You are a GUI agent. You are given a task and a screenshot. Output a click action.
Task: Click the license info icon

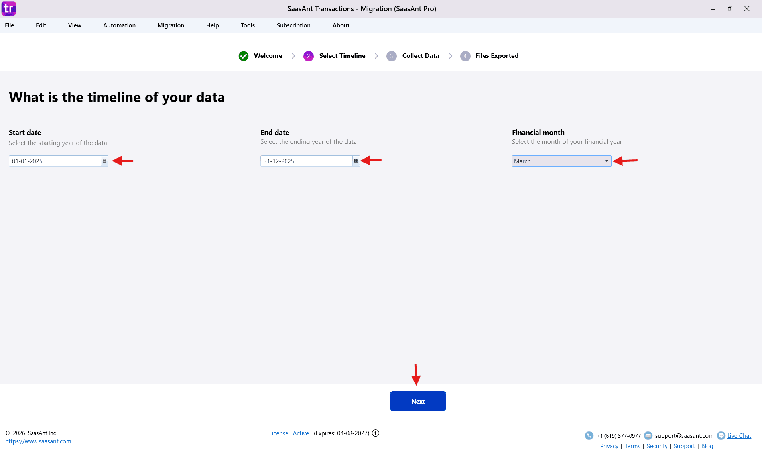click(x=376, y=433)
